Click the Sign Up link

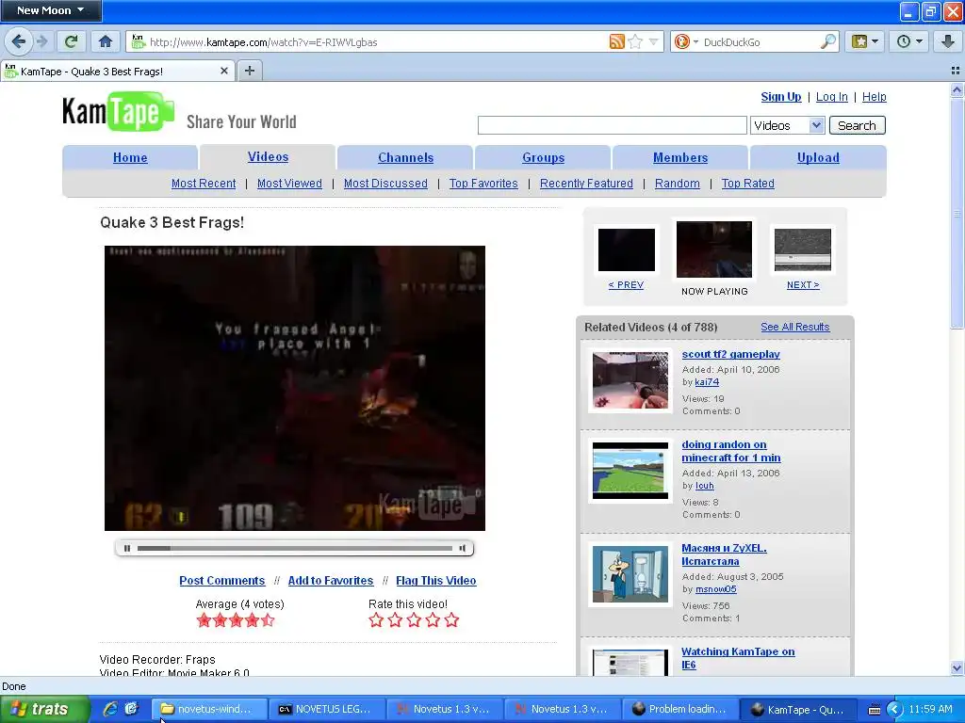(781, 97)
